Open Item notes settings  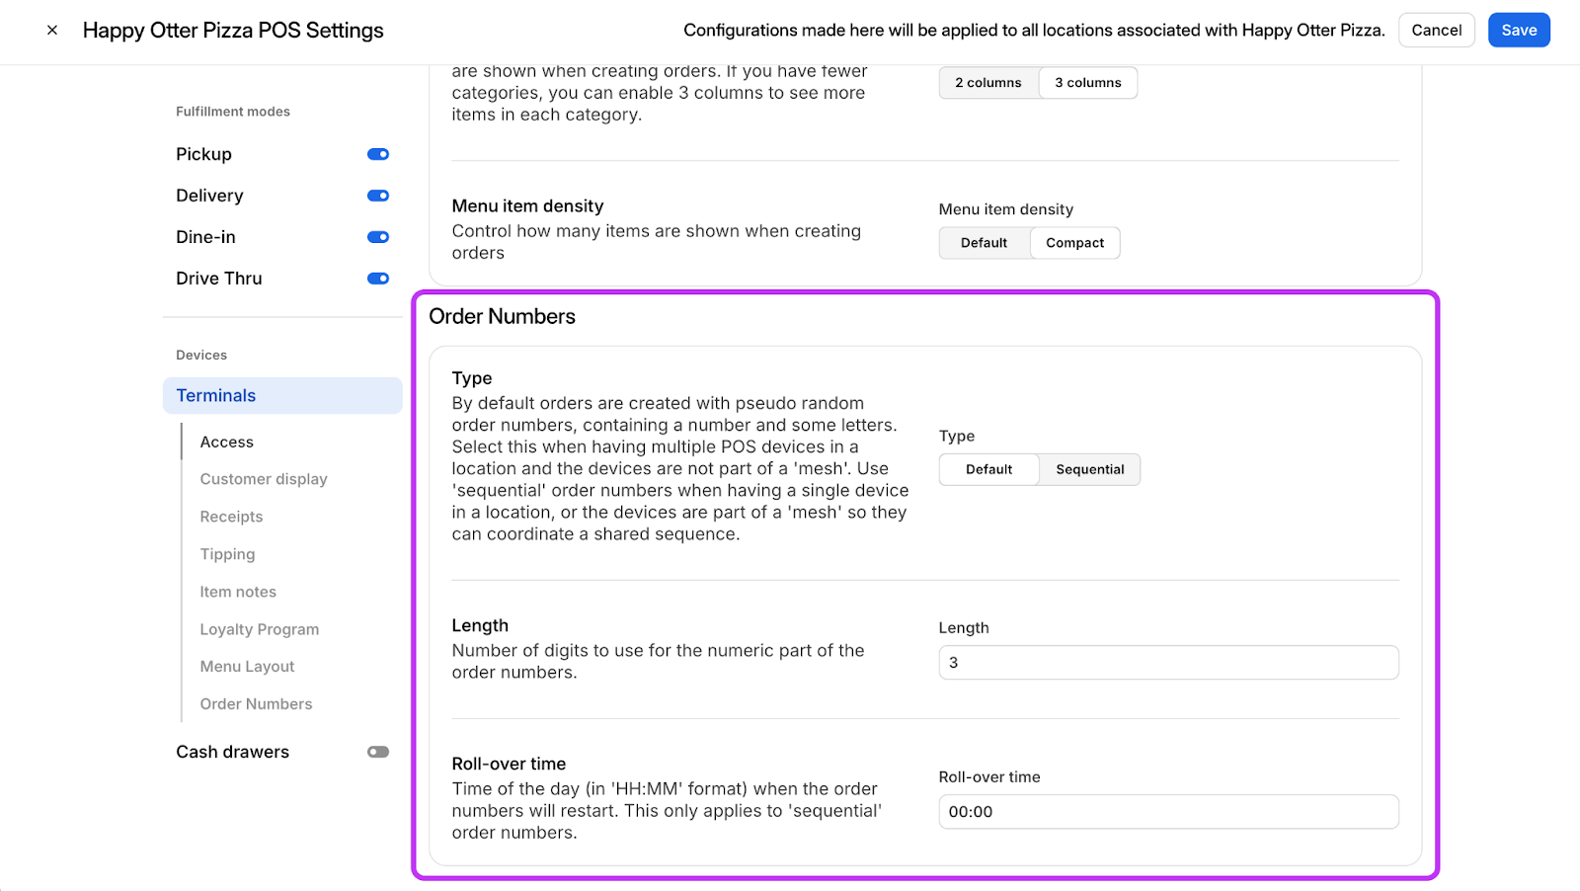[x=238, y=592]
